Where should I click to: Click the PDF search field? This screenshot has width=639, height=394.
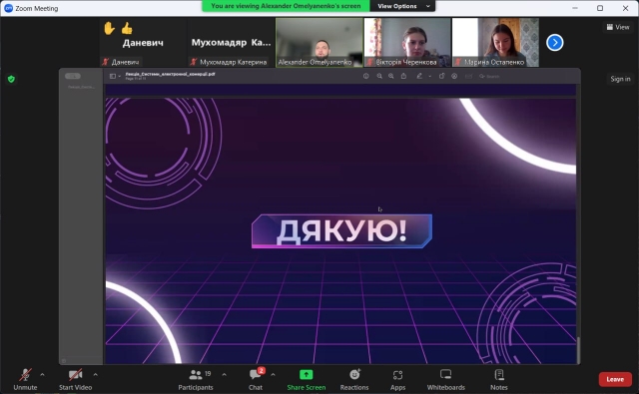489,77
